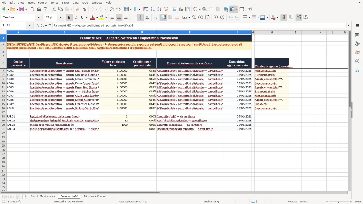The image size is (363, 204).
Task: Toggle Align Left
Action: point(112,18)
